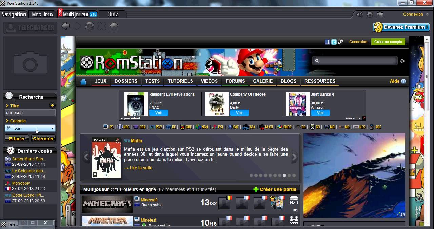Open the Mafia cover thumbnail
Screen dimensions: 434x229
(106, 157)
